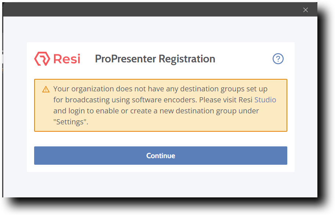The height and width of the screenshot is (215, 335).
Task: Click the circled question mark for help
Action: click(278, 59)
